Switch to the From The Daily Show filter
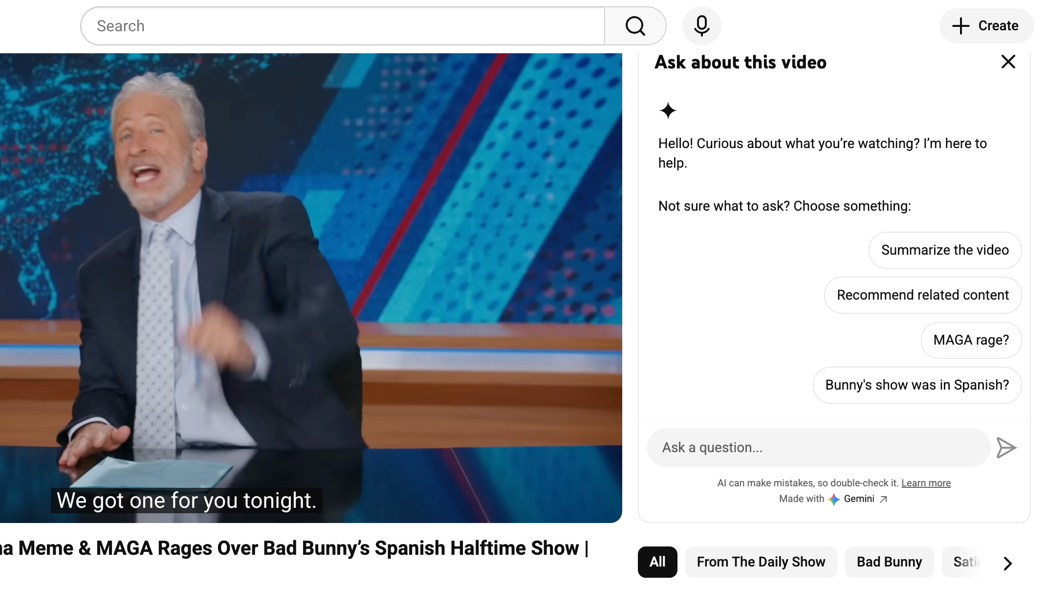Viewport: 1047px width, 589px height. [x=761, y=562]
